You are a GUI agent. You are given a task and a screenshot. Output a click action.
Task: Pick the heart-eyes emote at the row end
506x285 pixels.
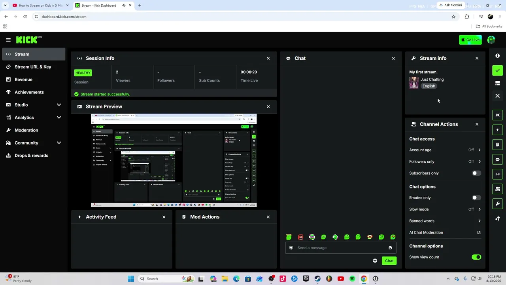click(x=393, y=237)
